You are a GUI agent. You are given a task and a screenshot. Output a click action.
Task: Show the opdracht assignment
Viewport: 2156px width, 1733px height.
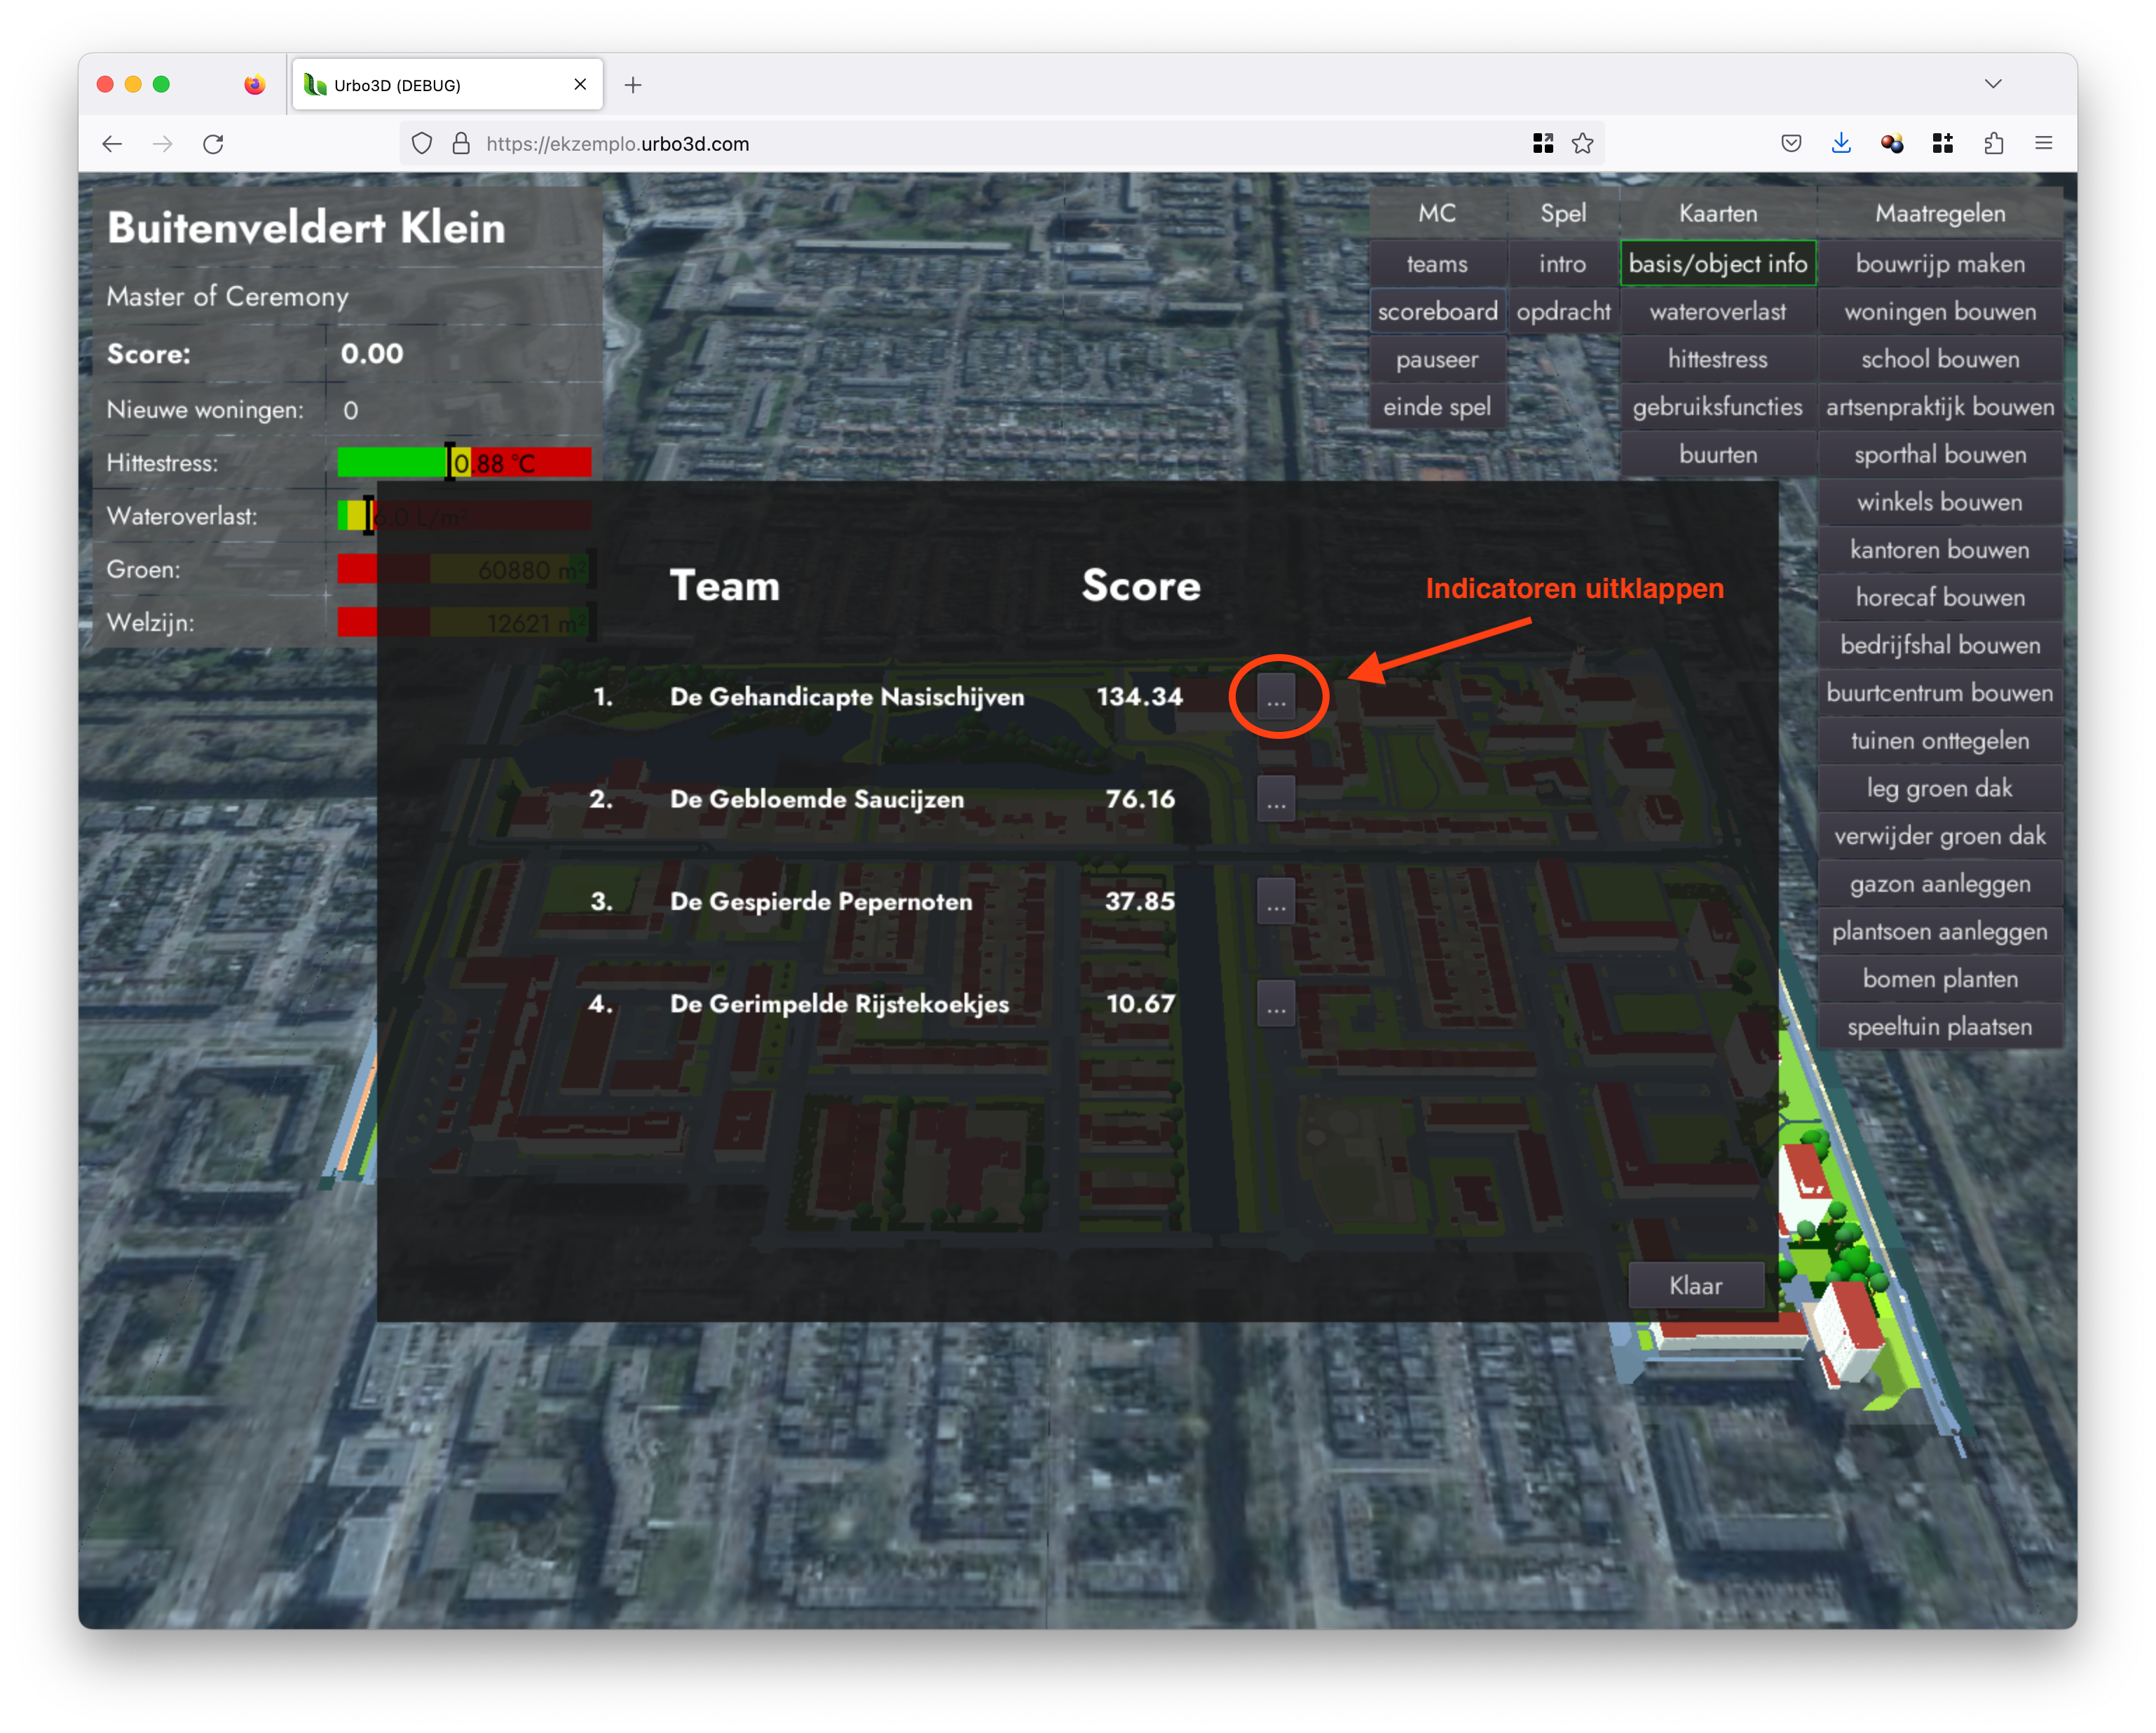tap(1563, 312)
